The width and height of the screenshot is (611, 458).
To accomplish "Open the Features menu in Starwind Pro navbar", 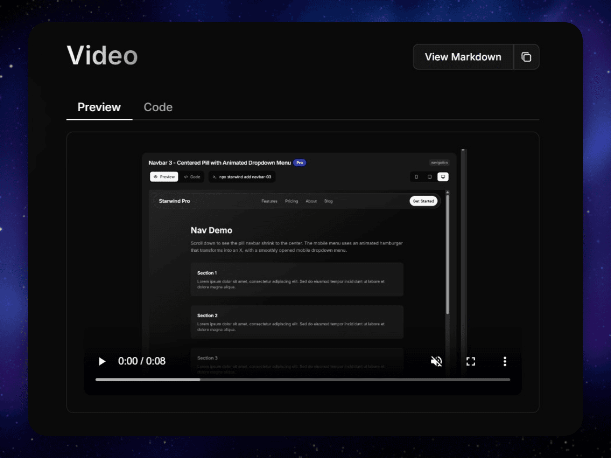I will (269, 201).
